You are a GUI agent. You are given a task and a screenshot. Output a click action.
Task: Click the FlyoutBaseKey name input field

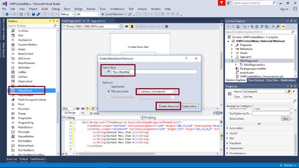pos(154,72)
